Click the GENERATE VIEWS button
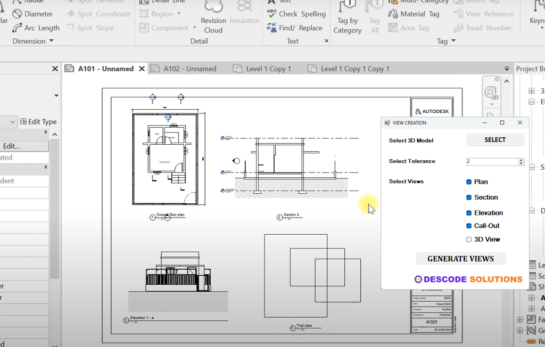The height and width of the screenshot is (347, 545). point(460,259)
